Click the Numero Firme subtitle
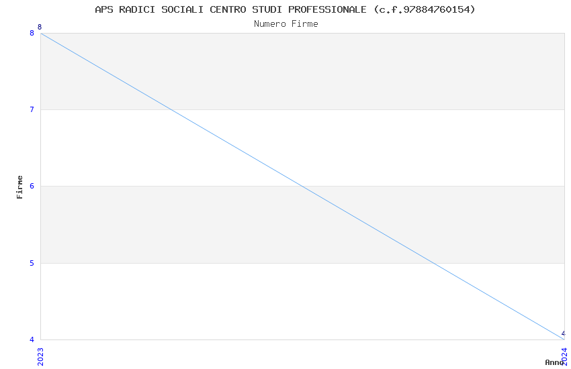Viewport: 571px width, 369px height. pos(285,23)
